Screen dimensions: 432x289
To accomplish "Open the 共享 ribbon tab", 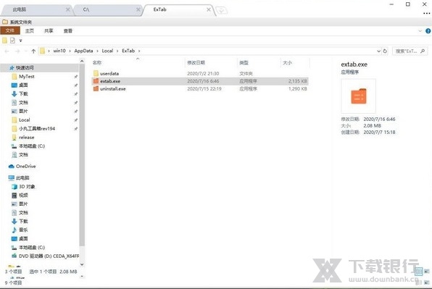I will [49, 31].
